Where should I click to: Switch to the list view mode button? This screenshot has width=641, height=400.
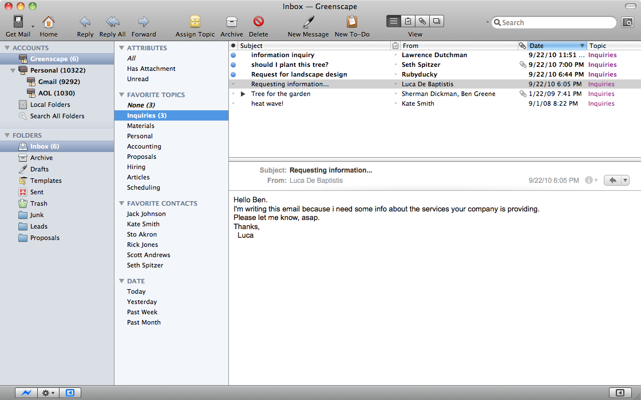[394, 22]
